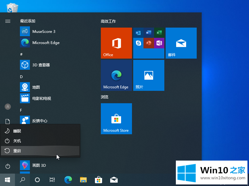Open OneNote in the Office apps tile
Screen dimensions: 249x186
(159, 43)
